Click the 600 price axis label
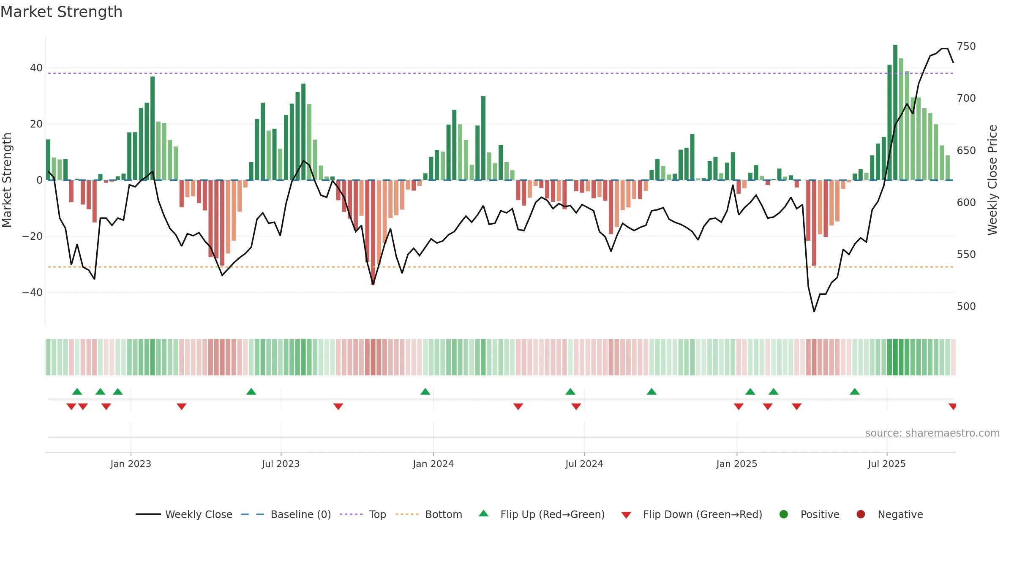 click(x=966, y=202)
